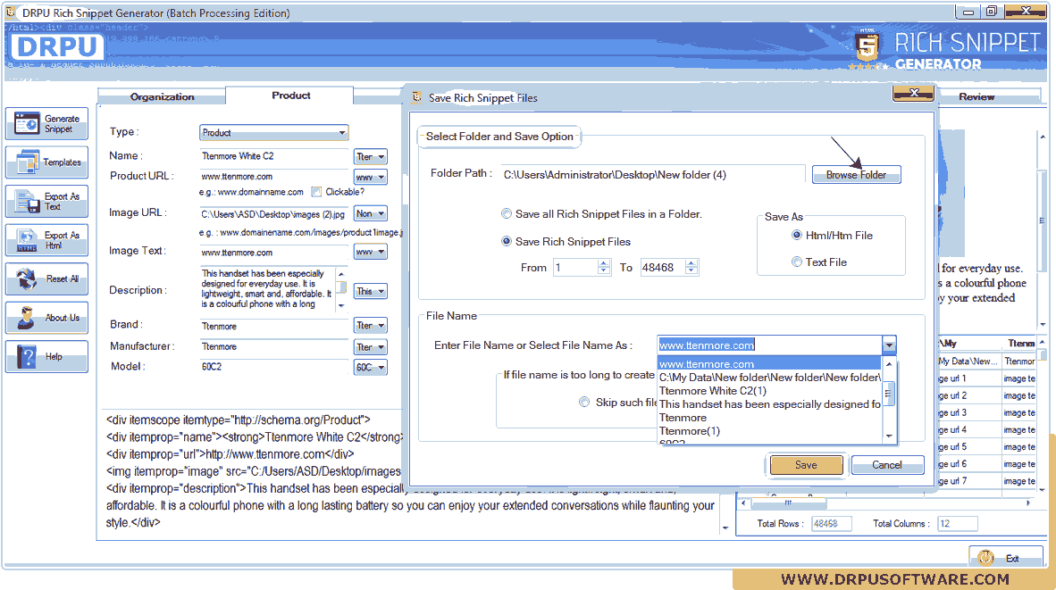The height and width of the screenshot is (590, 1056).
Task: Toggle the Clickable checkbox
Action: [316, 192]
